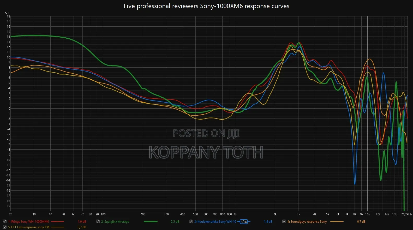Click the SPL axis label
The width and height of the screenshot is (413, 230).
pos(7,13)
